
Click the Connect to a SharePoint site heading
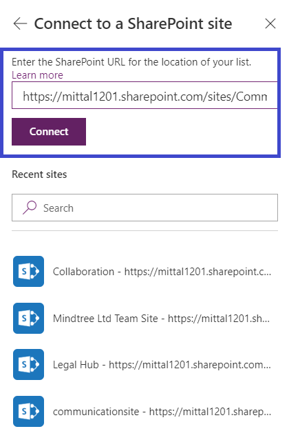tap(133, 23)
